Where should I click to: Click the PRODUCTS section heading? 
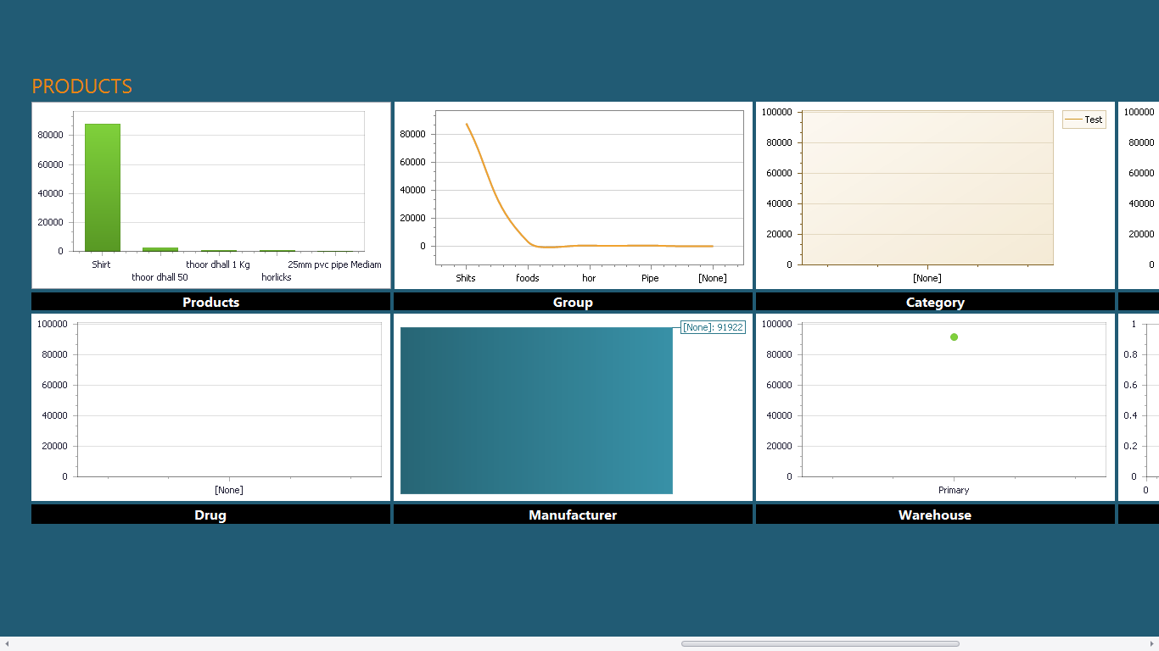(x=82, y=86)
